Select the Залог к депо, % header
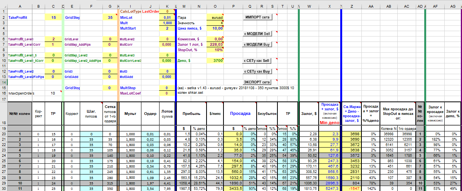Viewport: 462px width, 191px height. coord(453,113)
